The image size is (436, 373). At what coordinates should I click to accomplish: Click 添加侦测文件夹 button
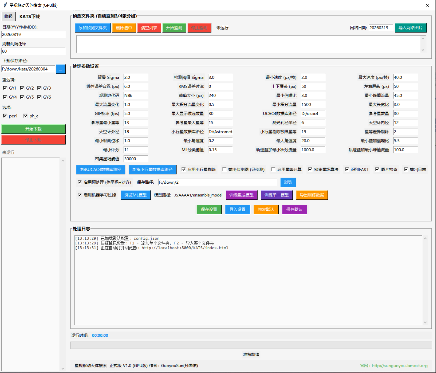click(x=93, y=28)
